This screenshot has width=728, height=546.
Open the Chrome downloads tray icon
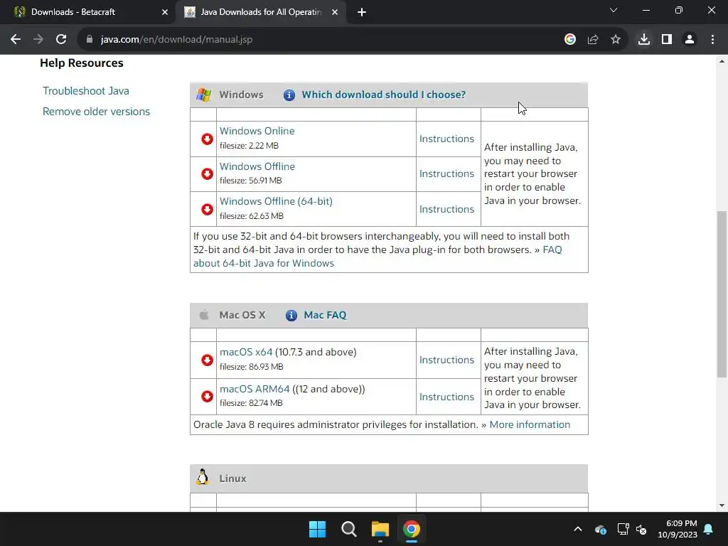pyautogui.click(x=644, y=40)
